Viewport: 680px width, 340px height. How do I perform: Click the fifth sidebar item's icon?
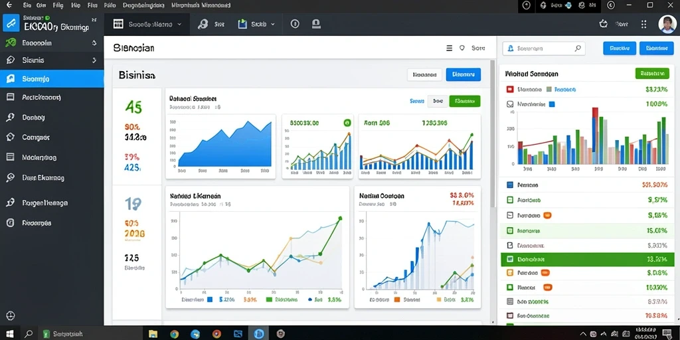[x=11, y=117]
